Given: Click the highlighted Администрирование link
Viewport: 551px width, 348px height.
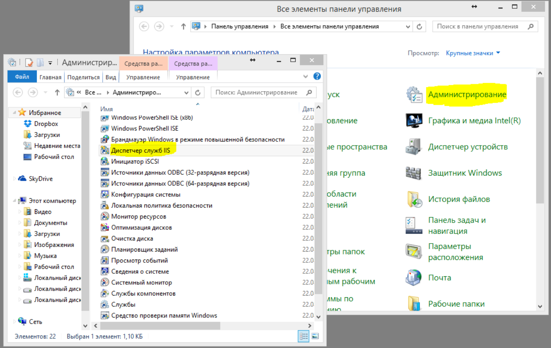Looking at the screenshot, I should (467, 94).
